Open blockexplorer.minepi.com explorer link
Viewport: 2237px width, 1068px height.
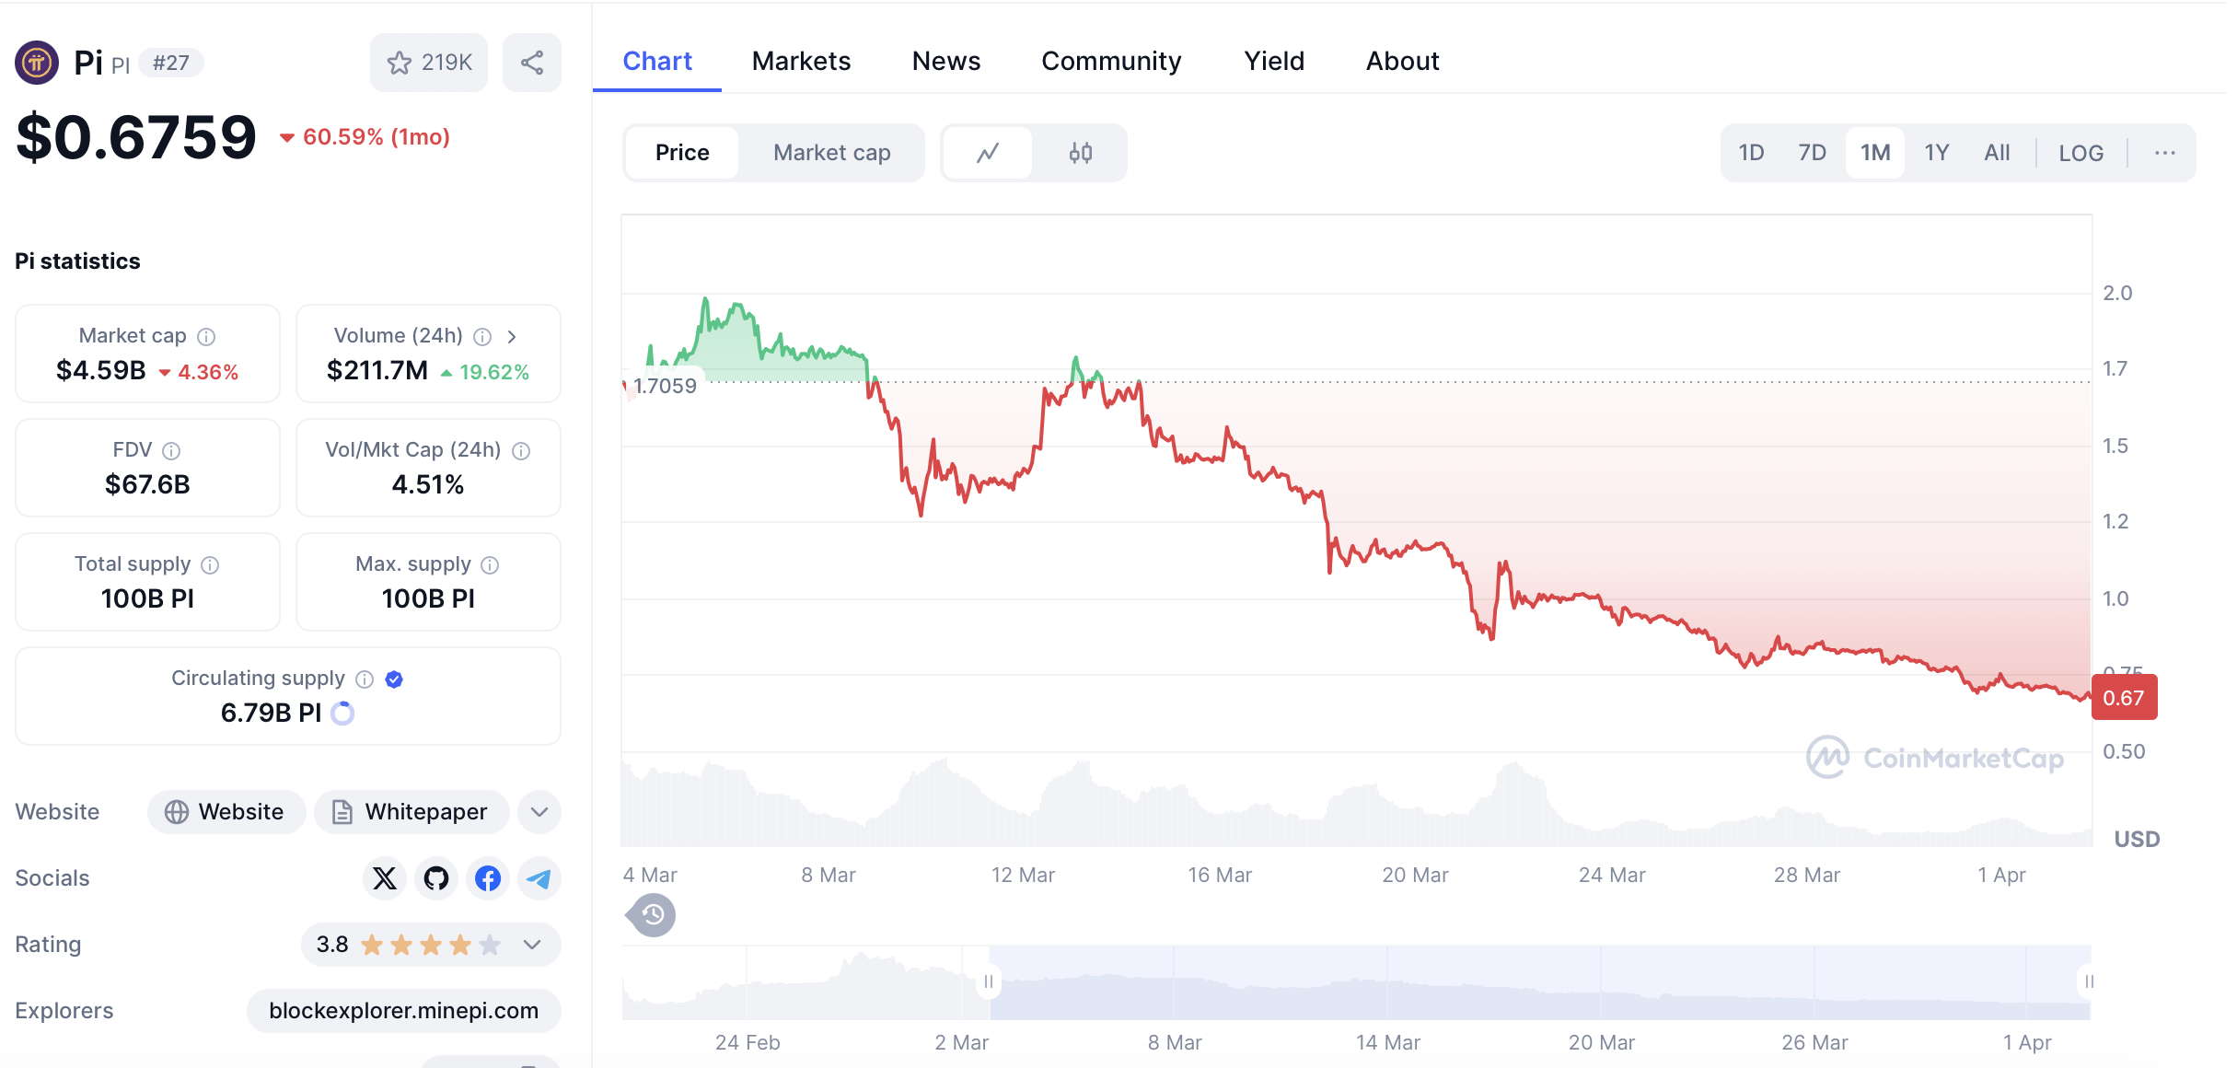403,1011
